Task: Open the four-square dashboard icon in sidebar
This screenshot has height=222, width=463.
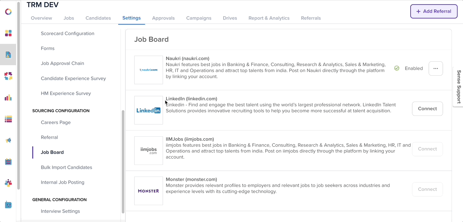Action: pos(8,33)
